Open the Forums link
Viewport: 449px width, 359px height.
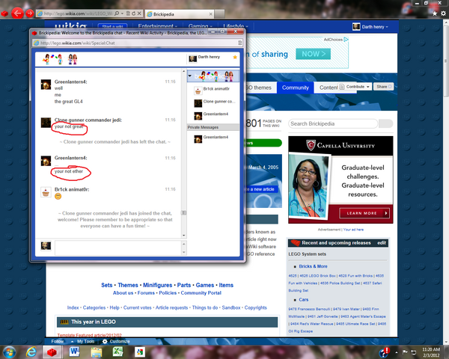(x=146, y=293)
